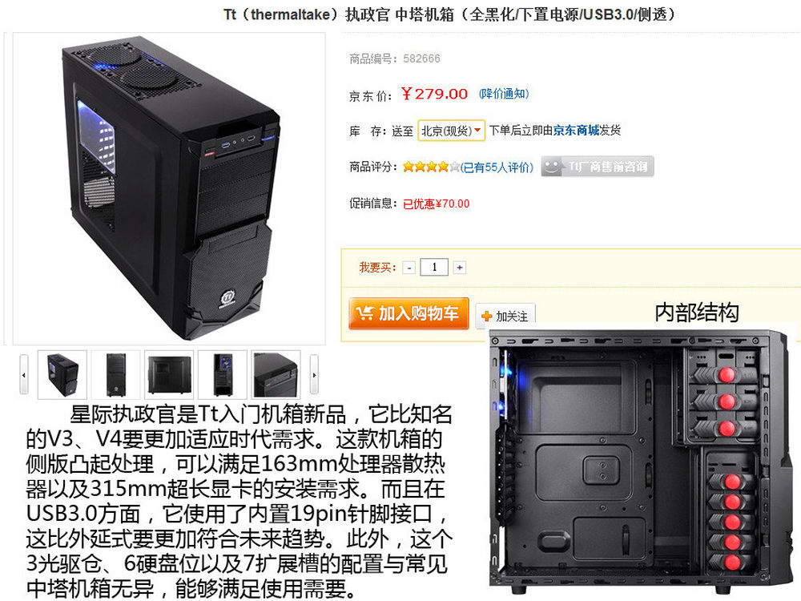Select the first angled-view case thumbnail
Screen dimensions: 801x601
tap(62, 374)
